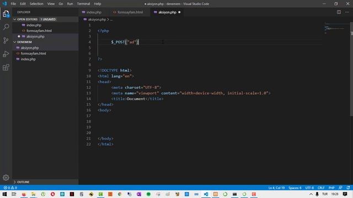This screenshot has height=198, width=353.
Task: Click the Windows Start button
Action: coord(4,194)
